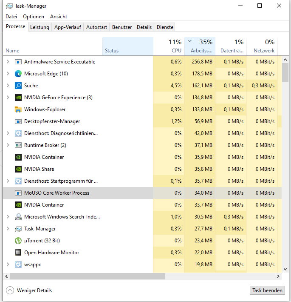Click the horizontal scrollbar left arrow

pos(6,276)
